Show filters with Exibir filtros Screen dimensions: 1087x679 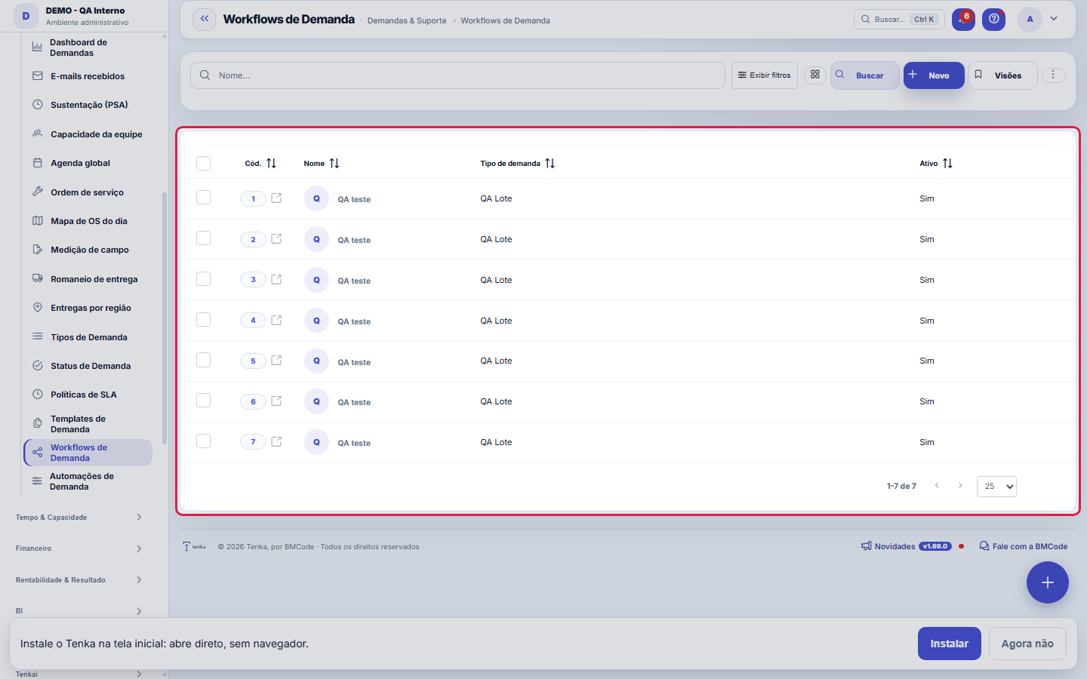pos(765,75)
